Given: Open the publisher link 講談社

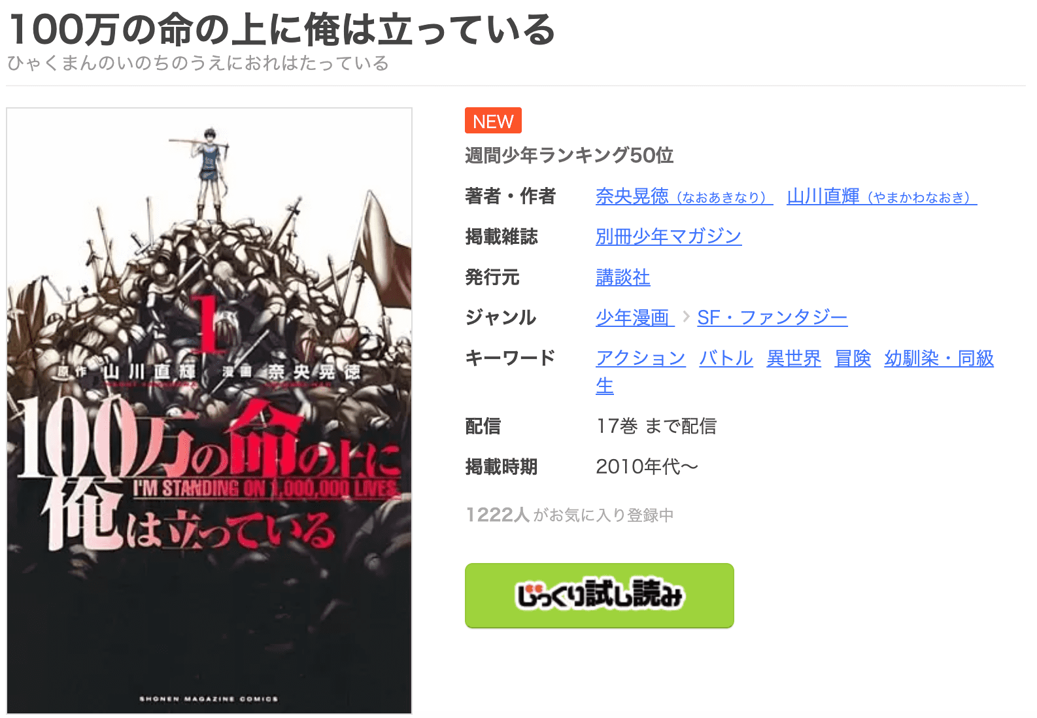Looking at the screenshot, I should click(x=622, y=277).
